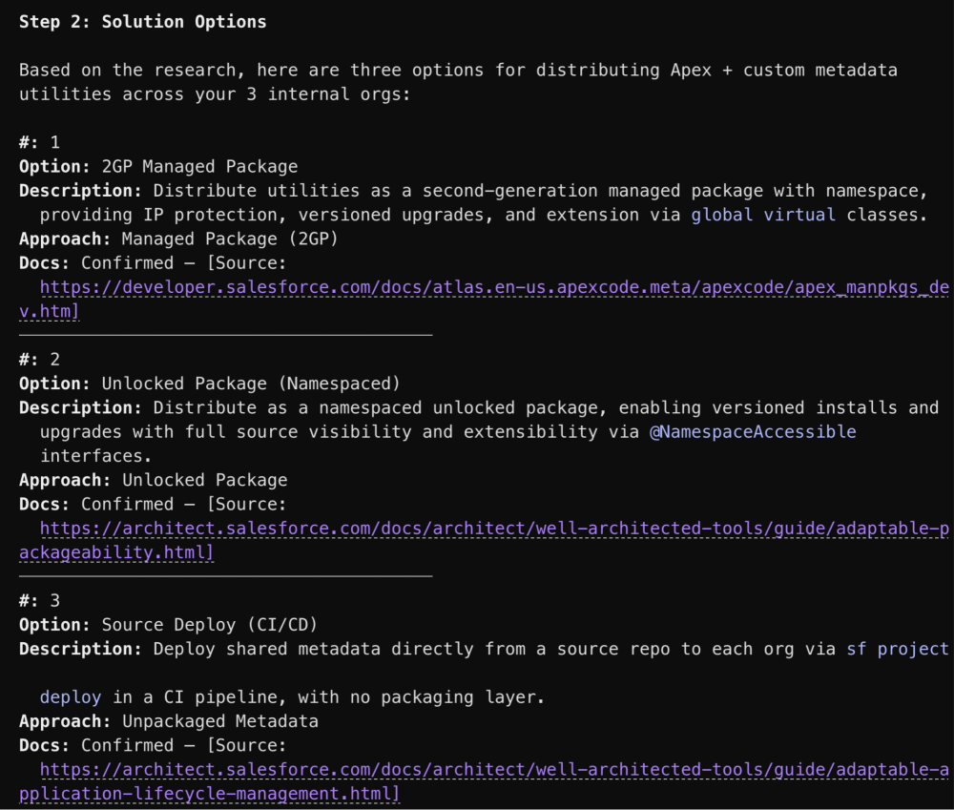Click 'Approach: Unlocked Package' line
This screenshot has height=810, width=954.
click(153, 480)
